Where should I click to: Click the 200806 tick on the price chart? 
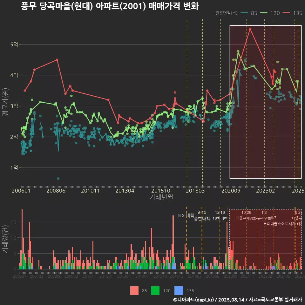(56, 191)
